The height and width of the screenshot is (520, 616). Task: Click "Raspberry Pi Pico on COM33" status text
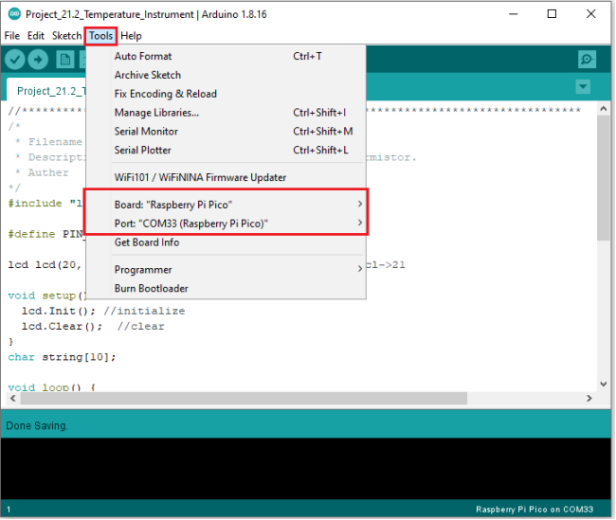point(534,510)
